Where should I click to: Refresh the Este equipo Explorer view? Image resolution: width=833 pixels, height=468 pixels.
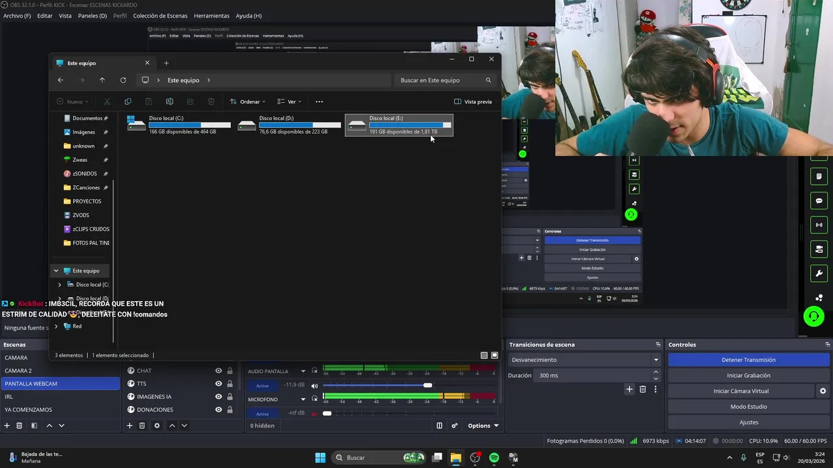pyautogui.click(x=123, y=80)
